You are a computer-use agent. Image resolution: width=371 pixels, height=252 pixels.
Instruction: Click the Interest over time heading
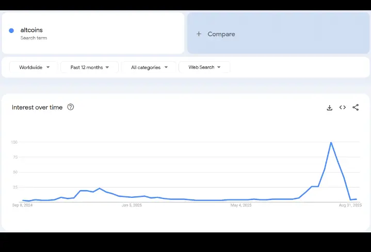[37, 107]
